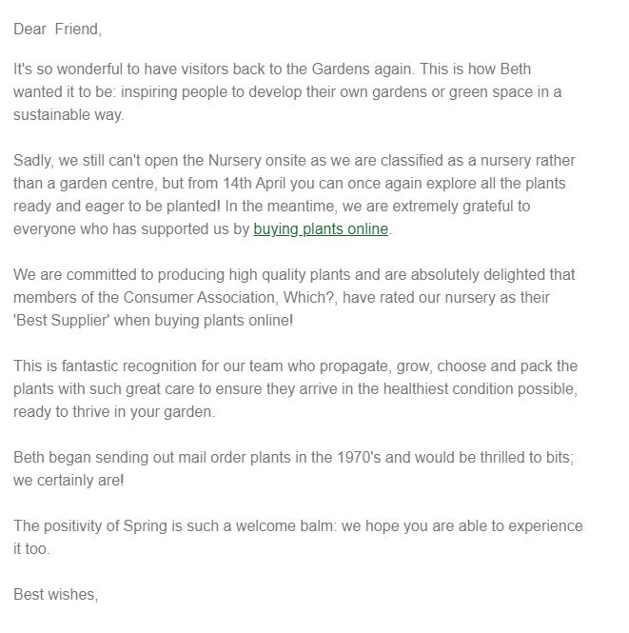
Task: Click the "Best wishes," closing line
Action: coord(56,595)
